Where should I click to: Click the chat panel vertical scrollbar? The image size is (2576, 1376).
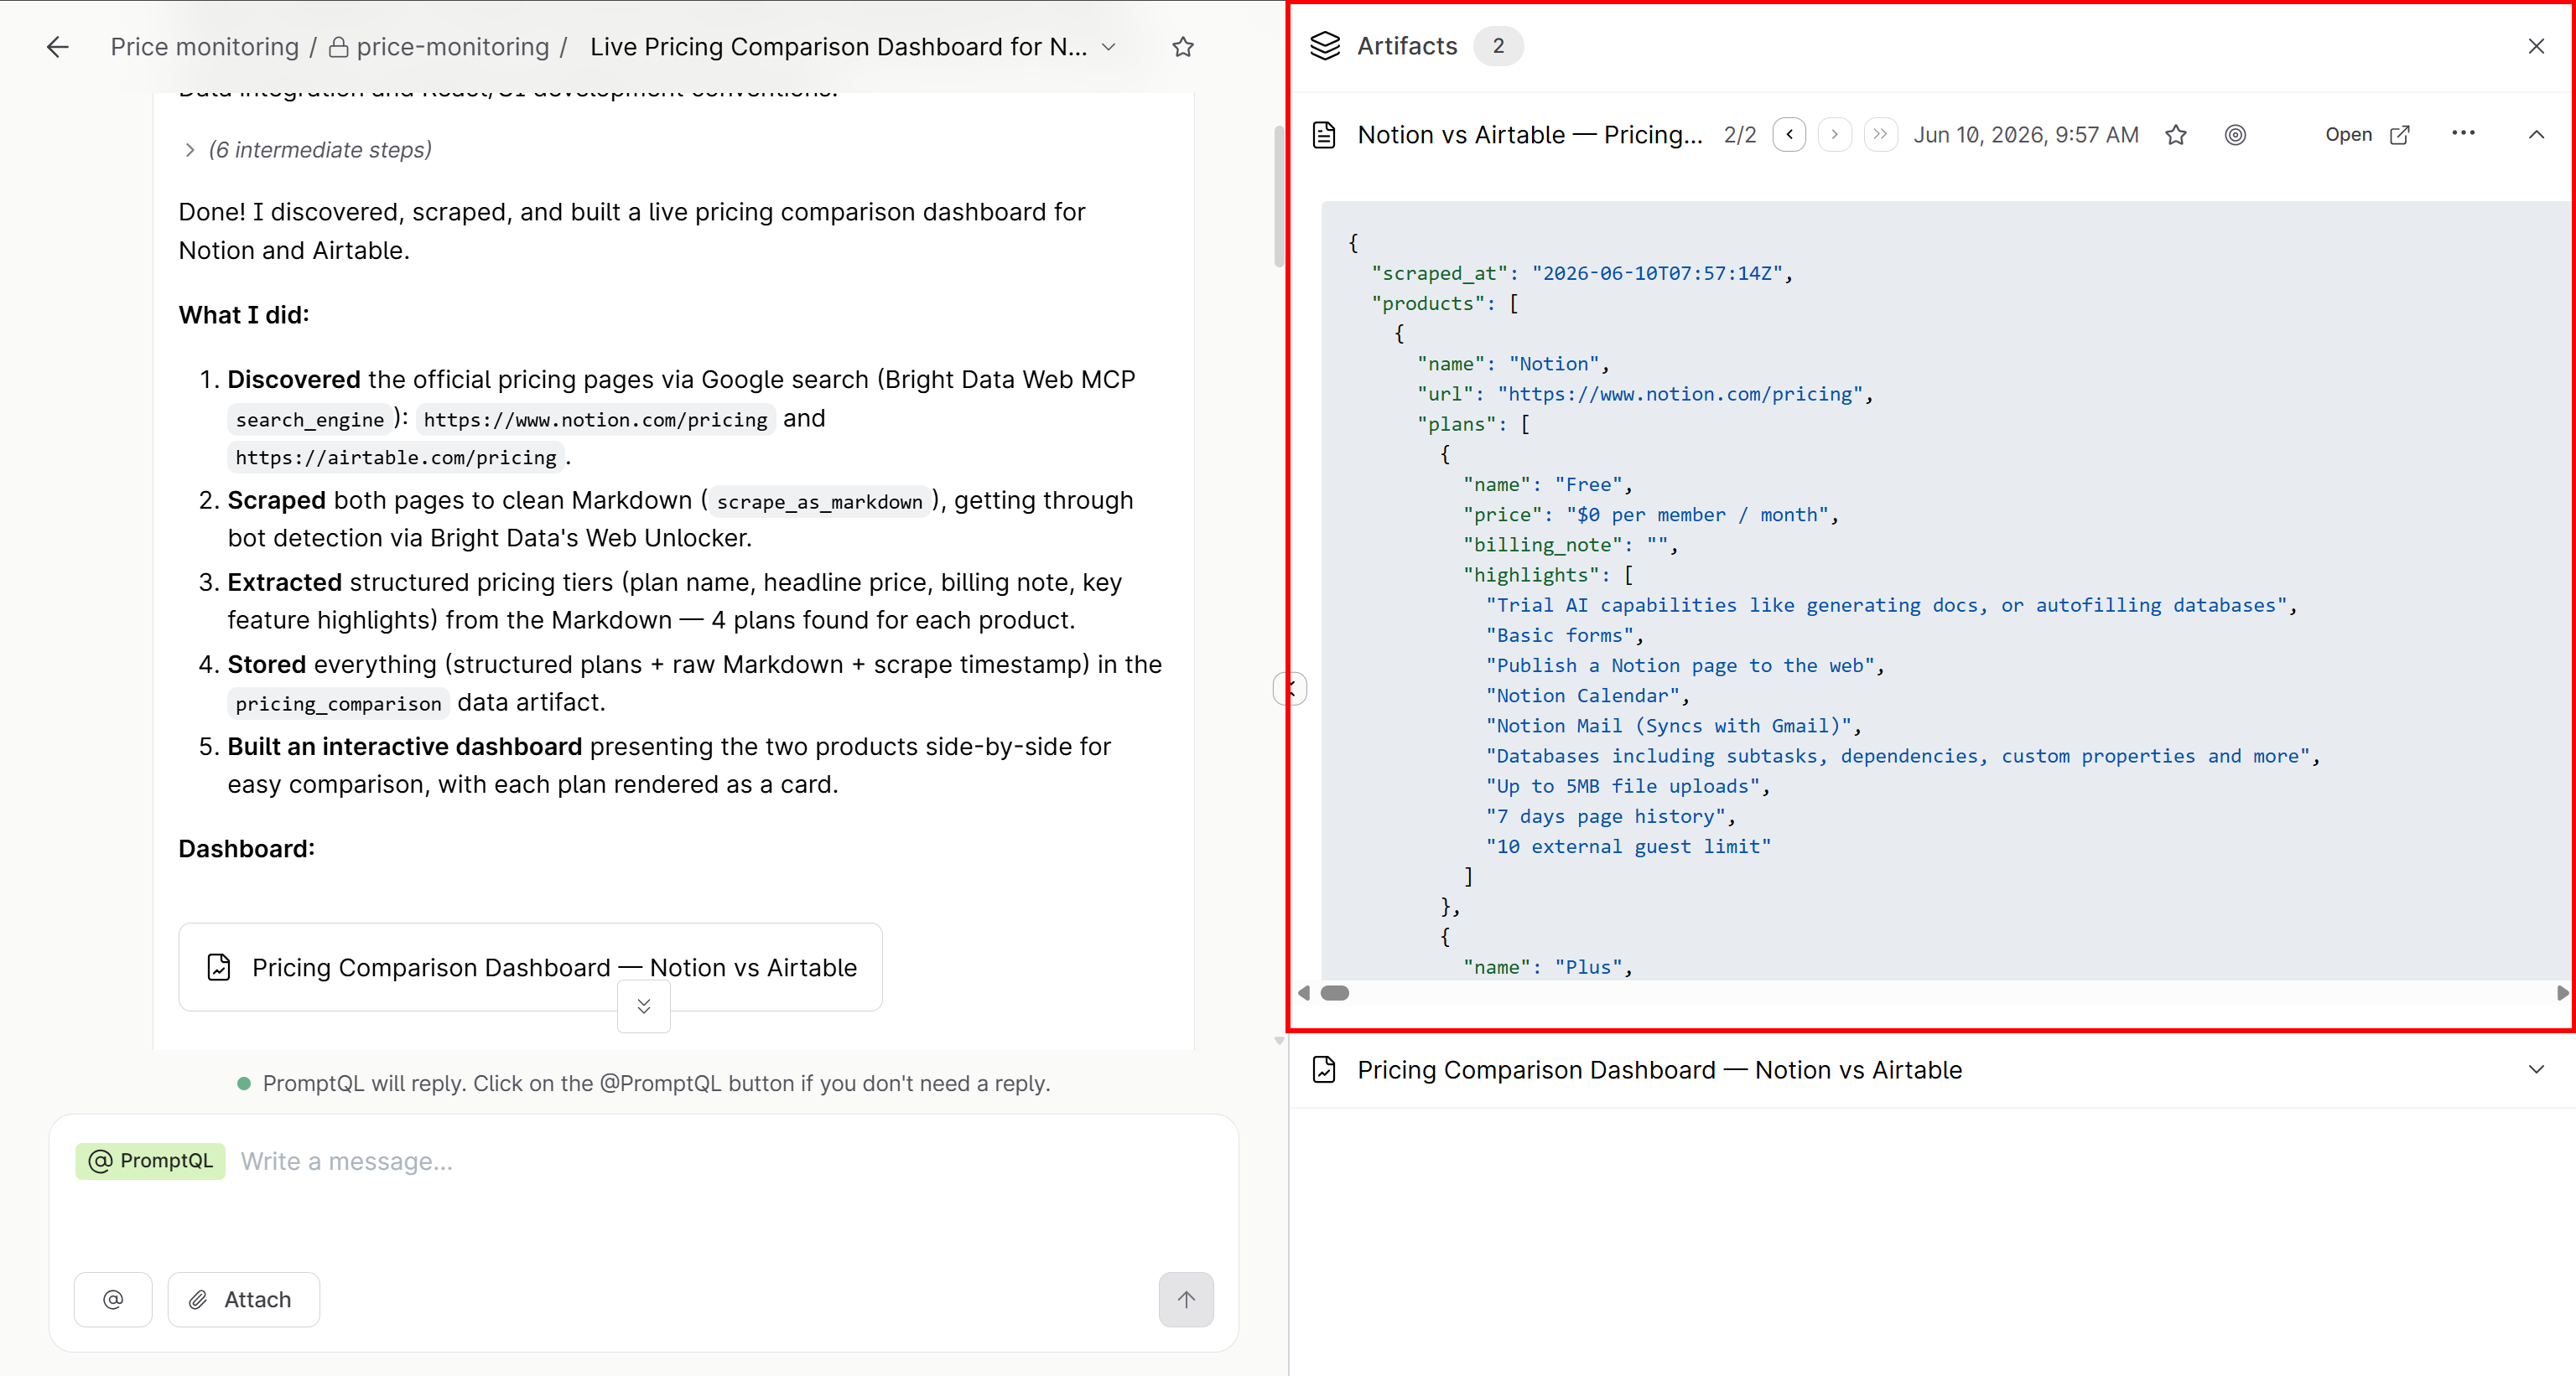[x=1279, y=197]
